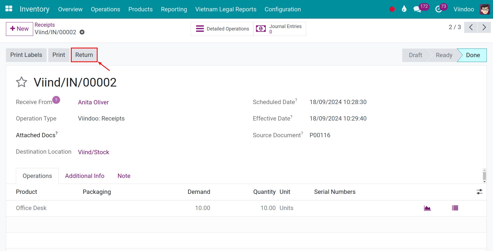Viewport: 493px width, 251px height.
Task: Click the Done status stage
Action: pyautogui.click(x=473, y=55)
